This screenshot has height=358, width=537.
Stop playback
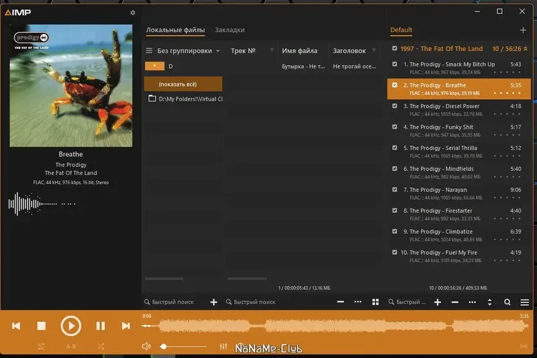pos(42,326)
